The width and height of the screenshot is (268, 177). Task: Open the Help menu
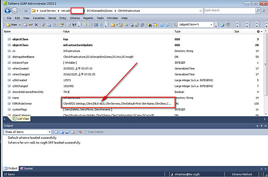[x=125, y=18]
